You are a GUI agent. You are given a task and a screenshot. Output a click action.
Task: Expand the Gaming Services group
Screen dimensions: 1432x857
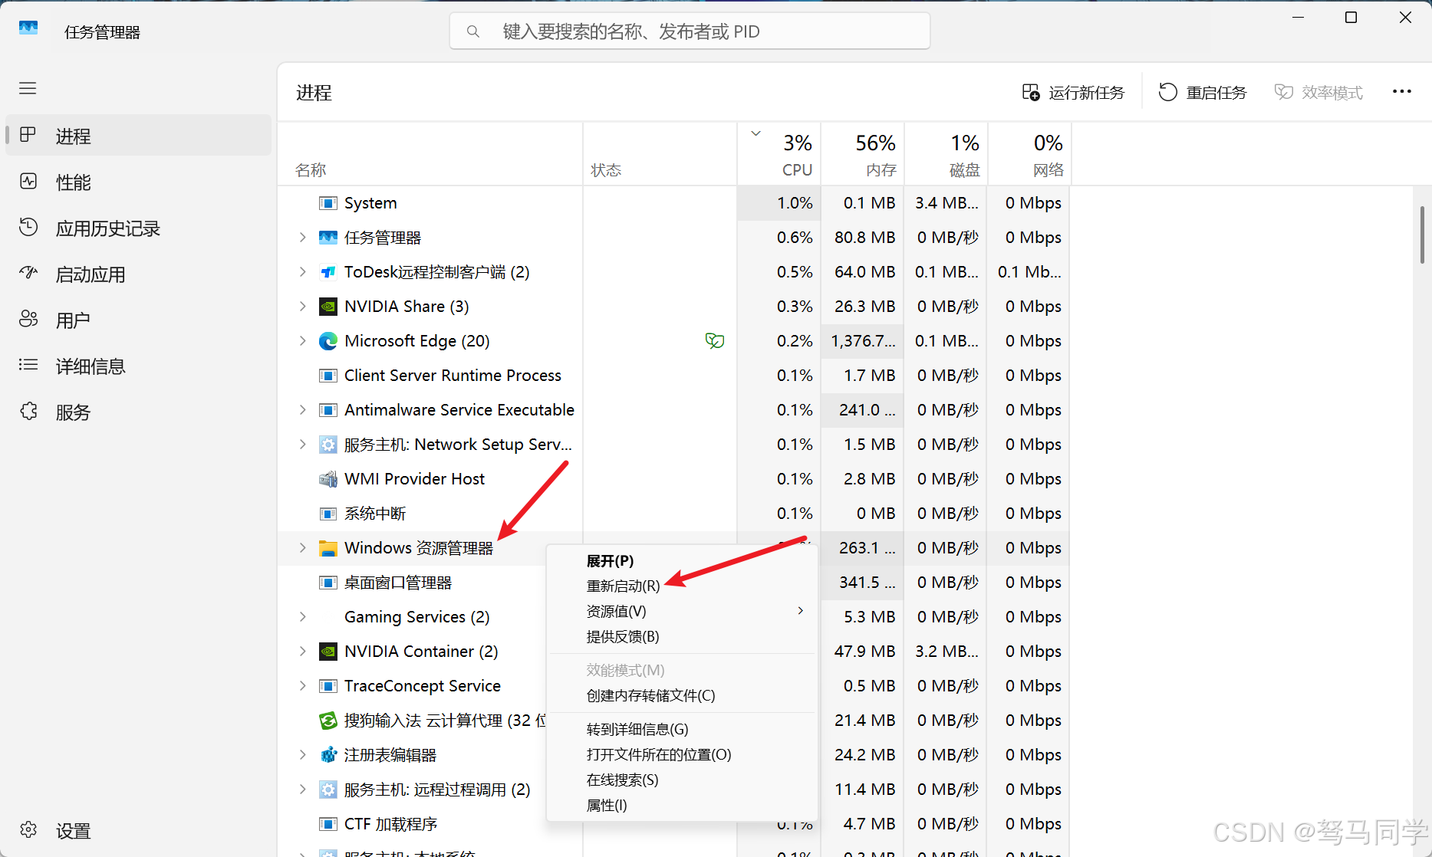[302, 617]
